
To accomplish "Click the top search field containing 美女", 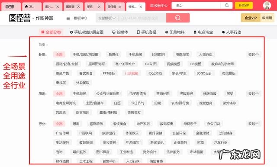I will 196,6.
